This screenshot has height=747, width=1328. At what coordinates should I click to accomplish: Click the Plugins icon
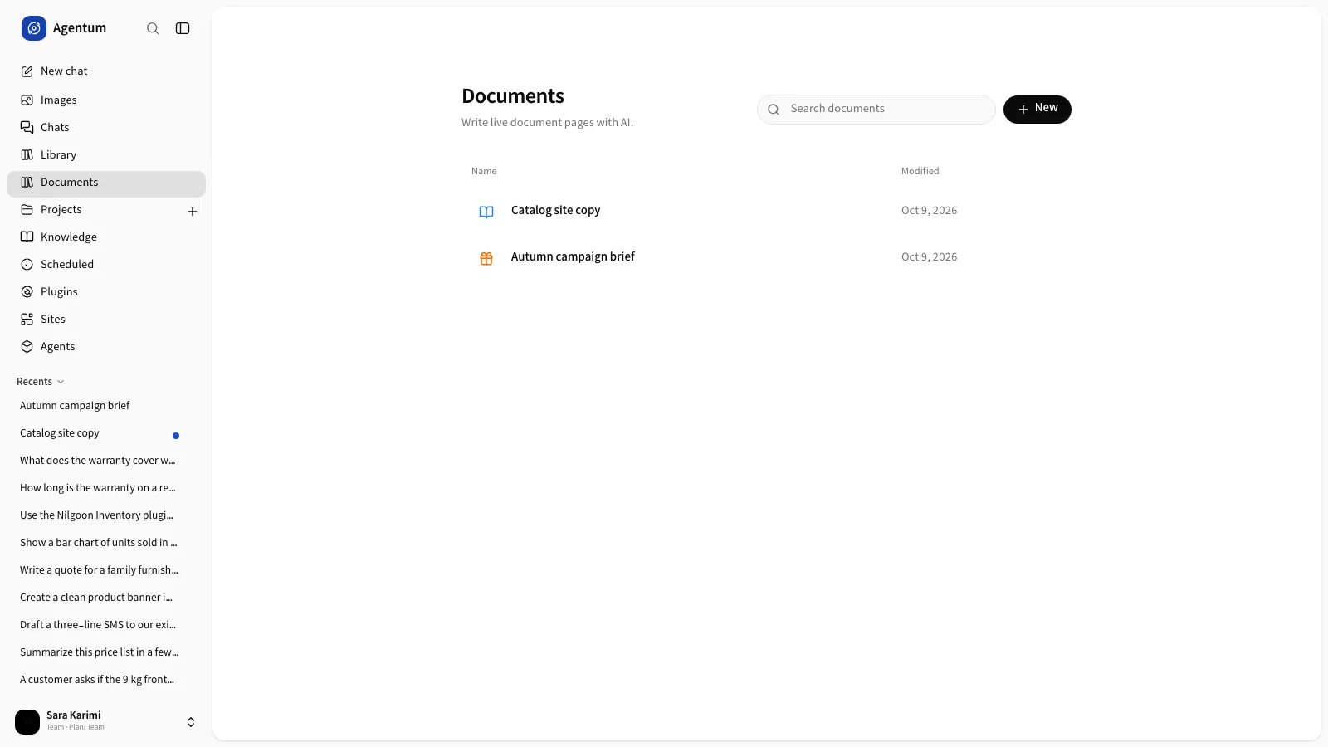coord(27,292)
